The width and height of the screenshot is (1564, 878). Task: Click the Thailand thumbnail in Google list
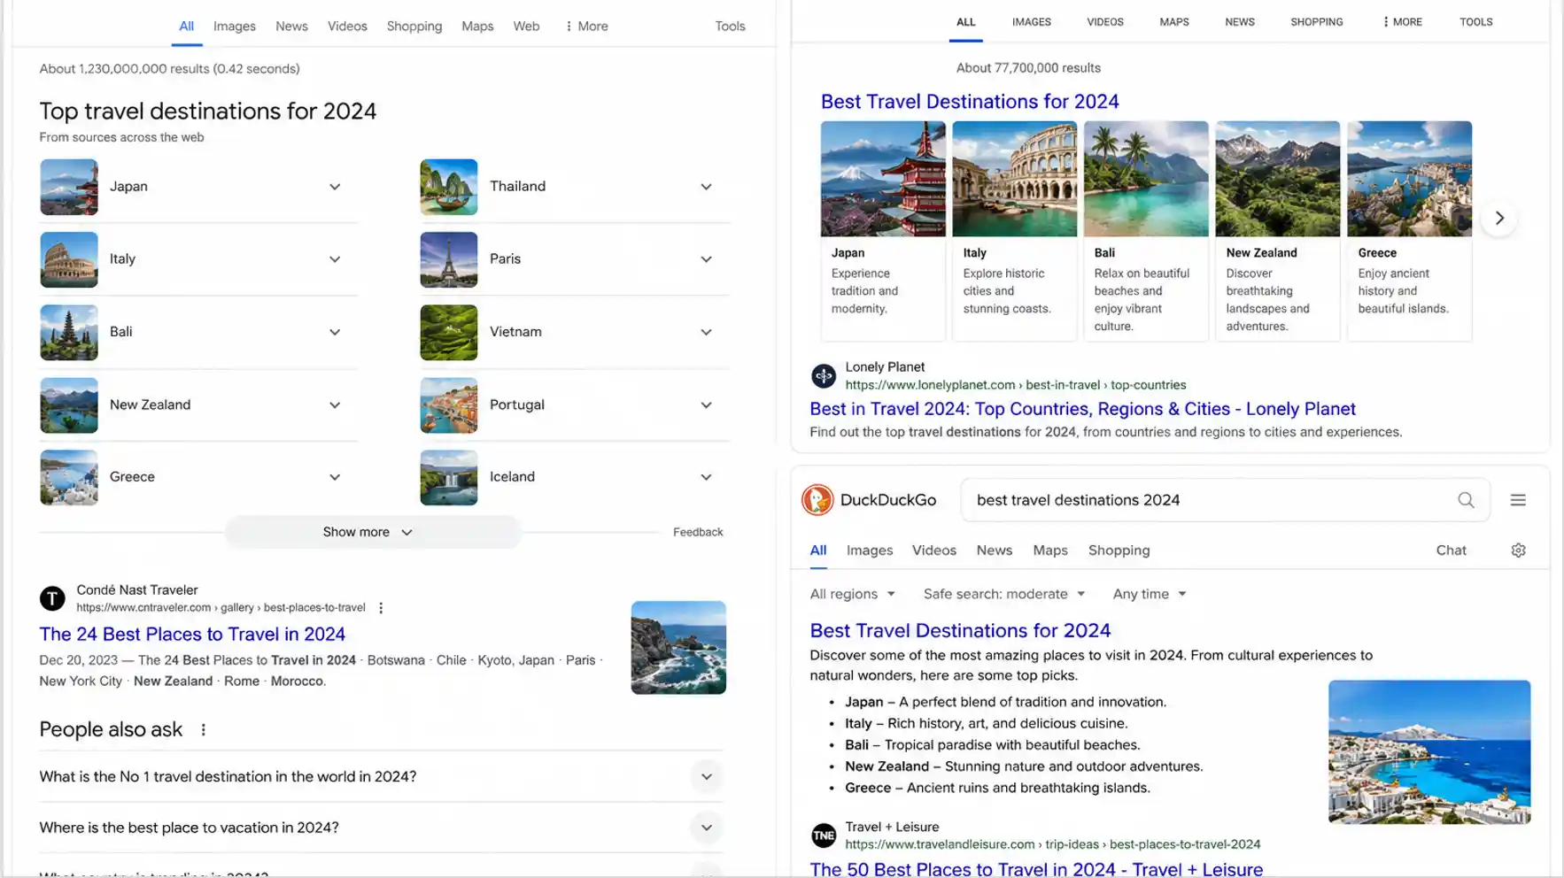pyautogui.click(x=449, y=187)
